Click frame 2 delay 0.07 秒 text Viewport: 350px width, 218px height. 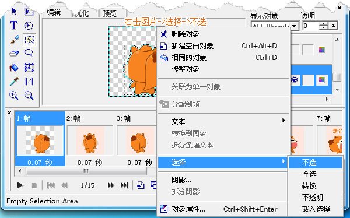pyautogui.click(x=90, y=163)
